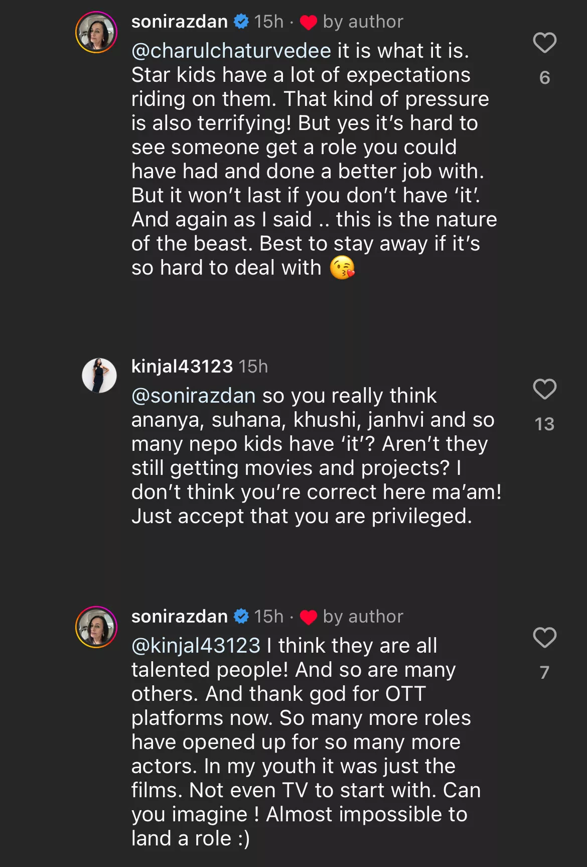Screen dimensions: 587x867
Task: View the 7 likes count on last comment
Action: click(544, 673)
